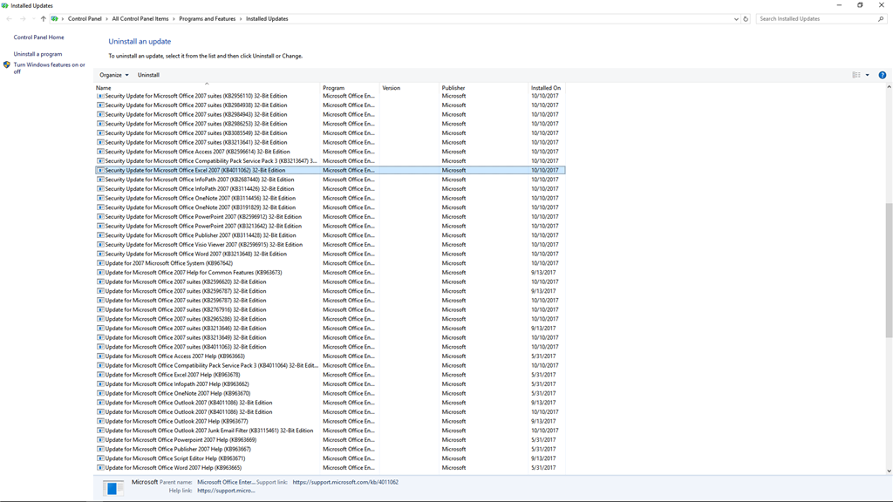The width and height of the screenshot is (893, 502).
Task: Select Update for Office 2007 suites (KB4011063)
Action: (330, 347)
